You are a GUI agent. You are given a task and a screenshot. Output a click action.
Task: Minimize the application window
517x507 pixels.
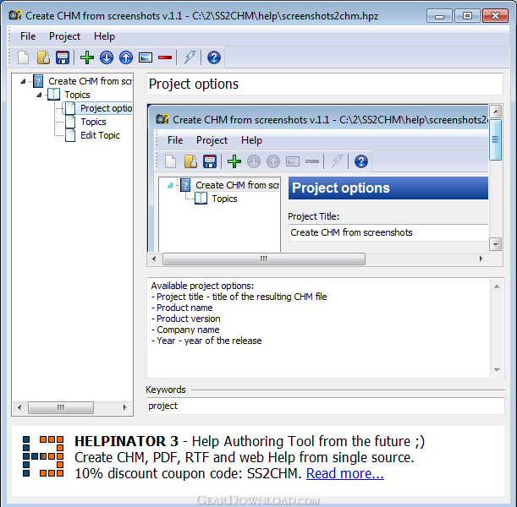click(439, 16)
